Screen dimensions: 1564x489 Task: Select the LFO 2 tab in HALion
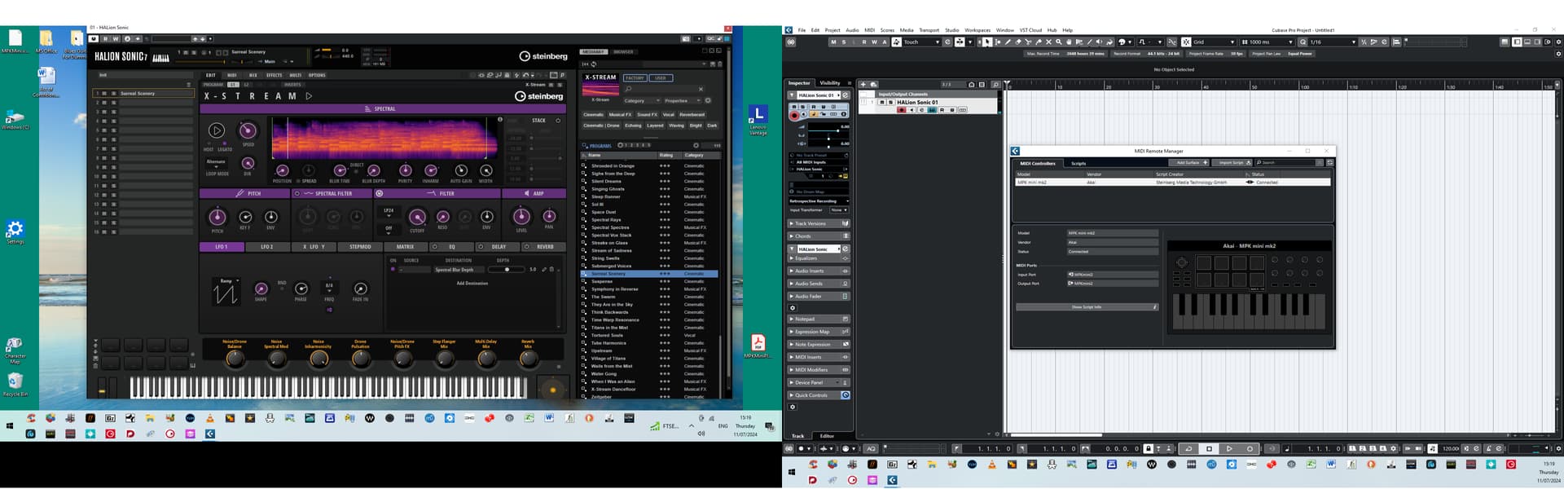point(267,246)
